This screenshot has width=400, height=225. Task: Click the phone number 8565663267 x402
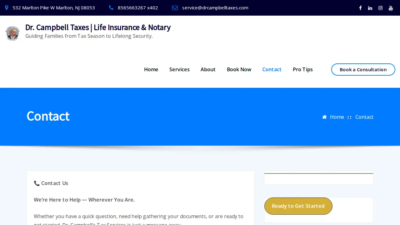coord(138,8)
